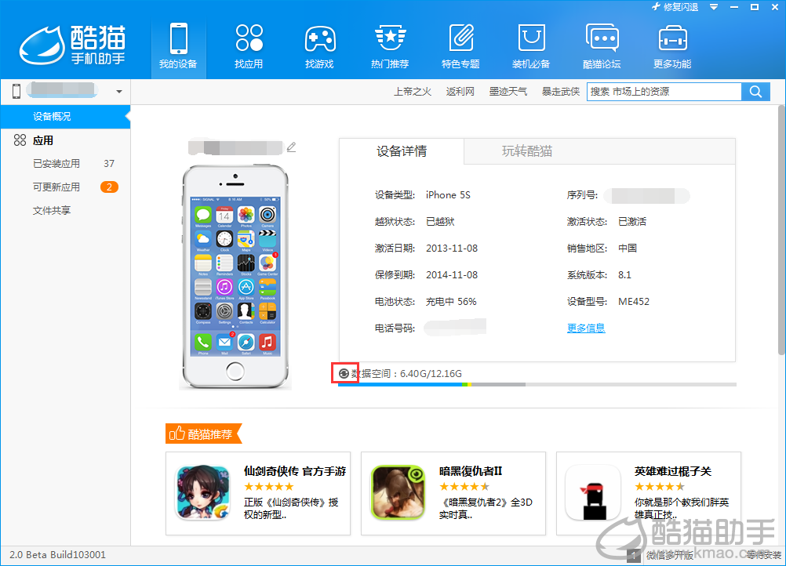Close the 酷猫 window
This screenshot has width=786, height=566.
click(774, 7)
